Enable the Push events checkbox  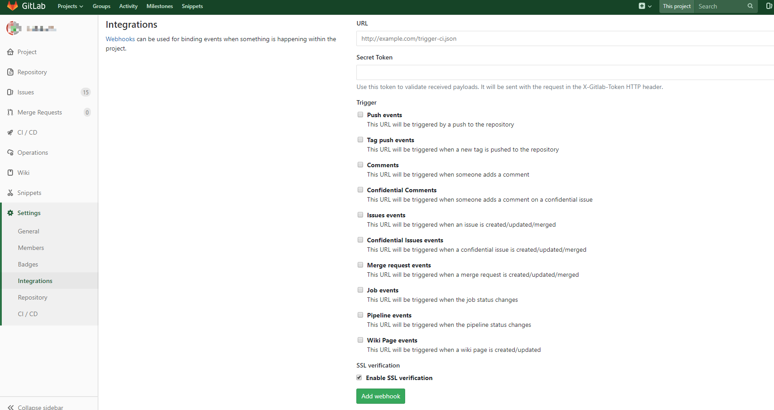360,115
